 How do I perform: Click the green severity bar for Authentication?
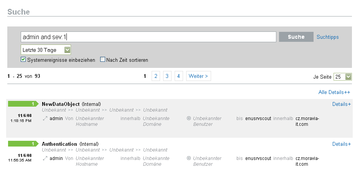(22, 144)
